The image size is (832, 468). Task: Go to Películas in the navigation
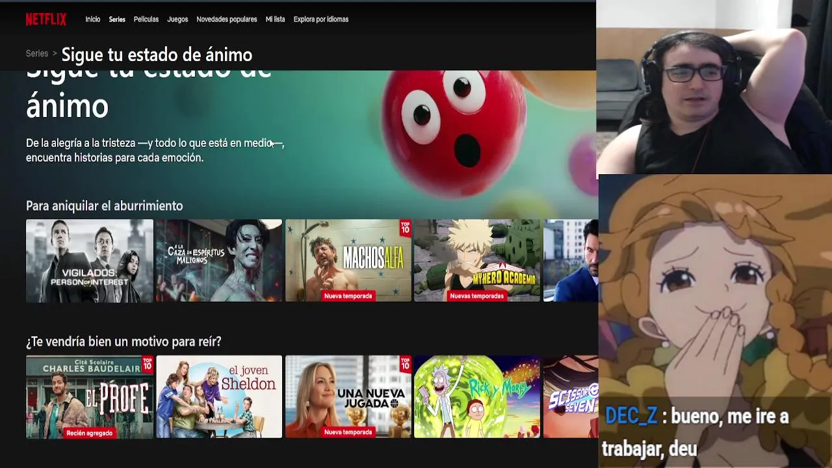146,19
